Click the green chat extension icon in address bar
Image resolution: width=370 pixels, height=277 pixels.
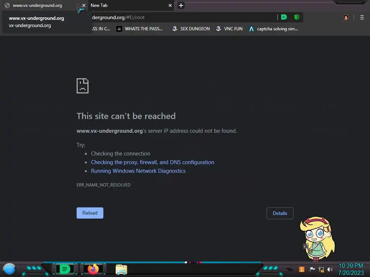[x=284, y=17]
